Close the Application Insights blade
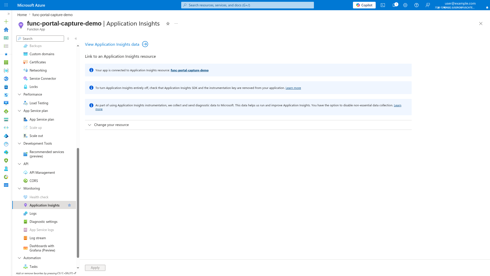The width and height of the screenshot is (490, 276). coord(481,24)
